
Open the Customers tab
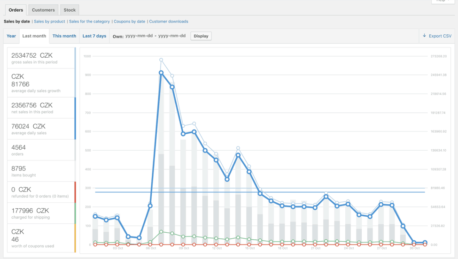pyautogui.click(x=43, y=10)
